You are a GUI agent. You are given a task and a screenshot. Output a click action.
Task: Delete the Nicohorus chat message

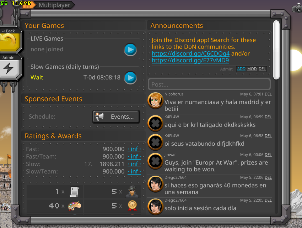(268, 94)
